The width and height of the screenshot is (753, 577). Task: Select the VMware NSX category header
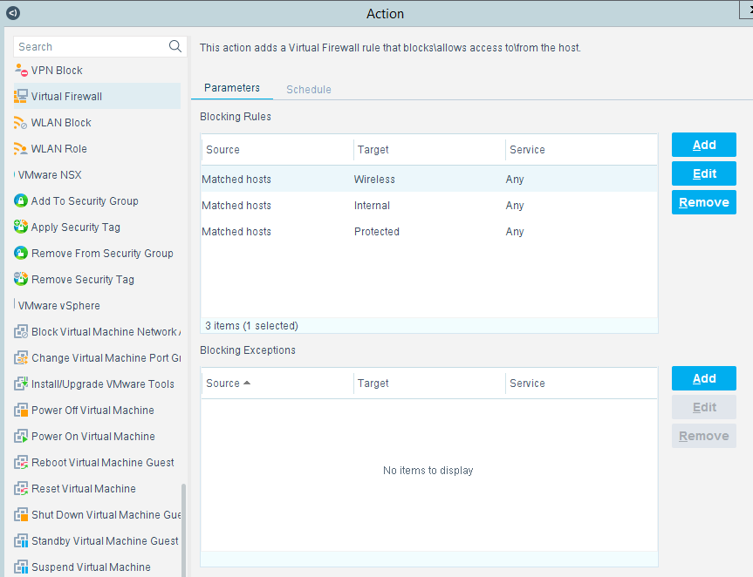(x=50, y=174)
